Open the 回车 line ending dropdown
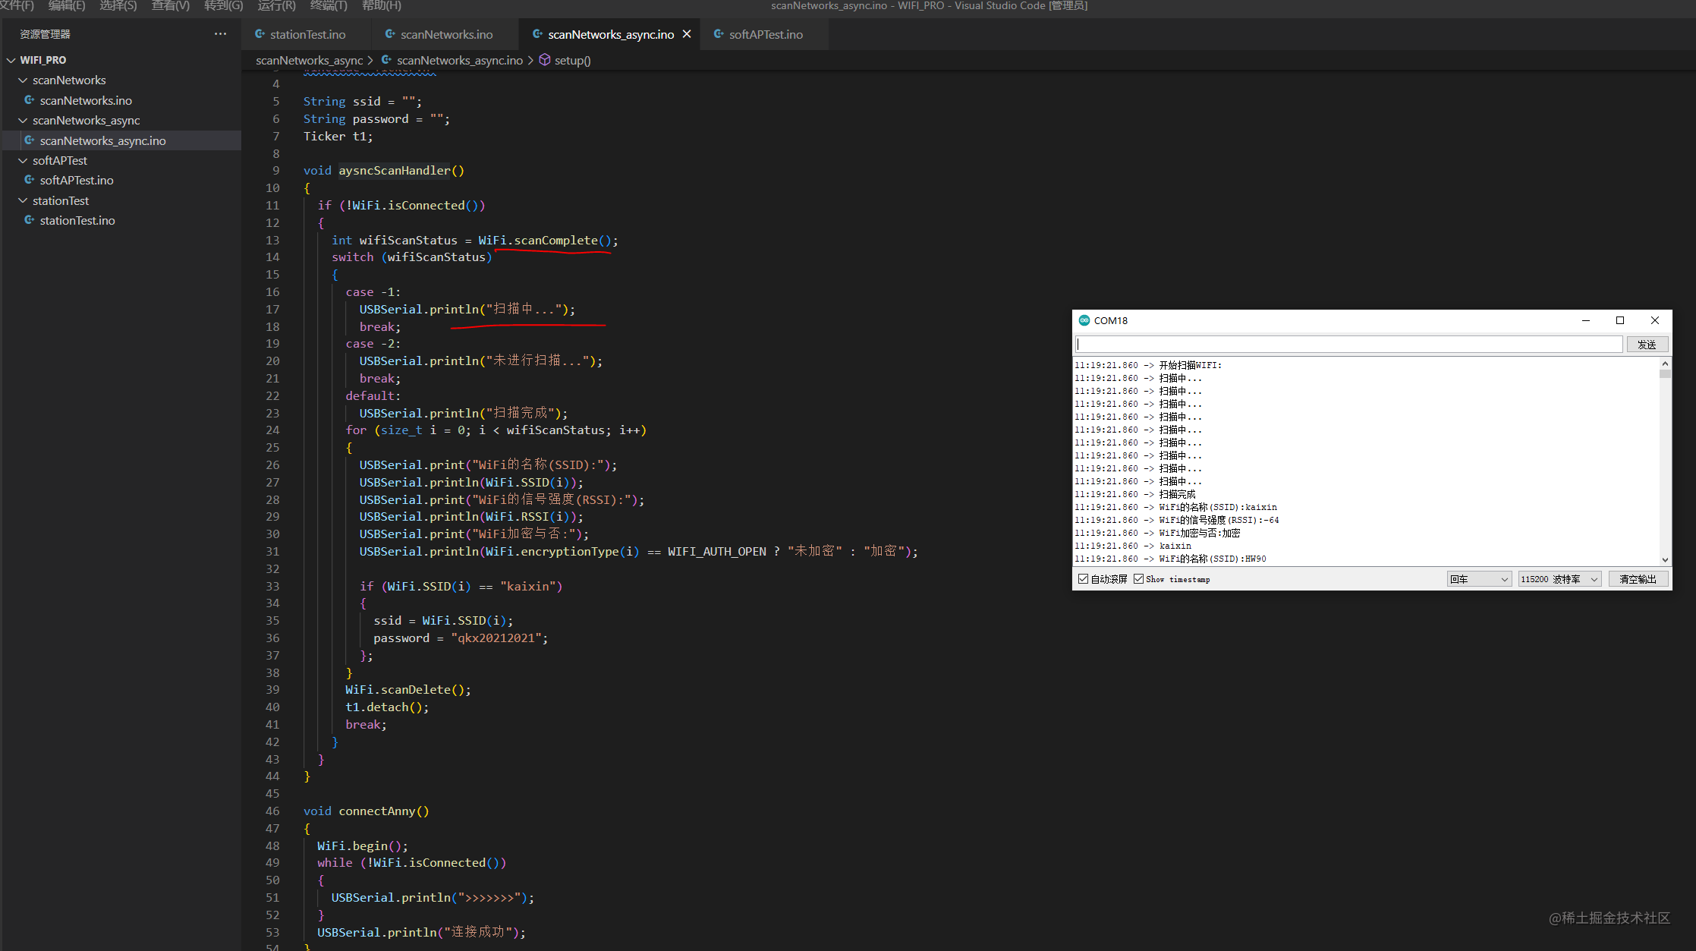The image size is (1696, 951). 1479,579
